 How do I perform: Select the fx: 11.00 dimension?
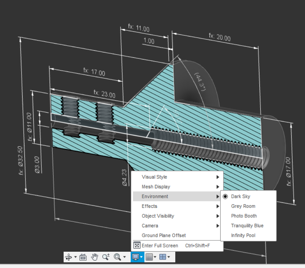(139, 28)
